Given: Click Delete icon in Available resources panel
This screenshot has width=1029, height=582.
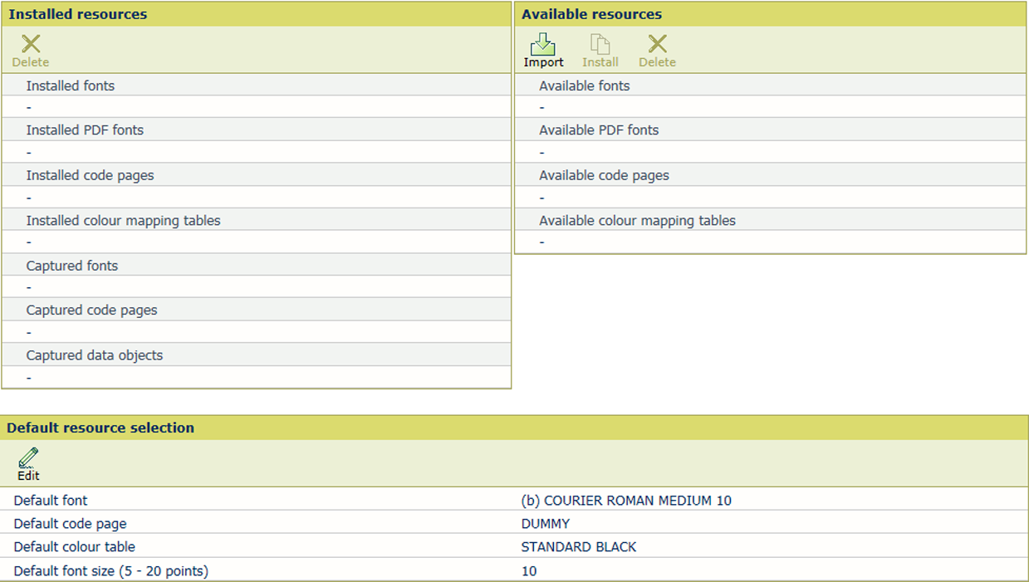Looking at the screenshot, I should point(657,51).
